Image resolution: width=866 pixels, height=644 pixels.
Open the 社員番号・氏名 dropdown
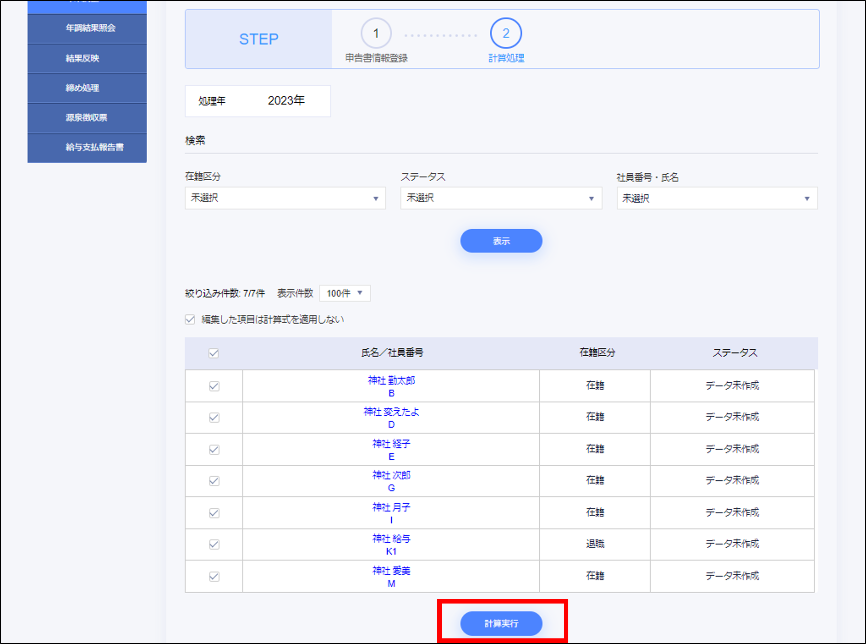pyautogui.click(x=717, y=198)
